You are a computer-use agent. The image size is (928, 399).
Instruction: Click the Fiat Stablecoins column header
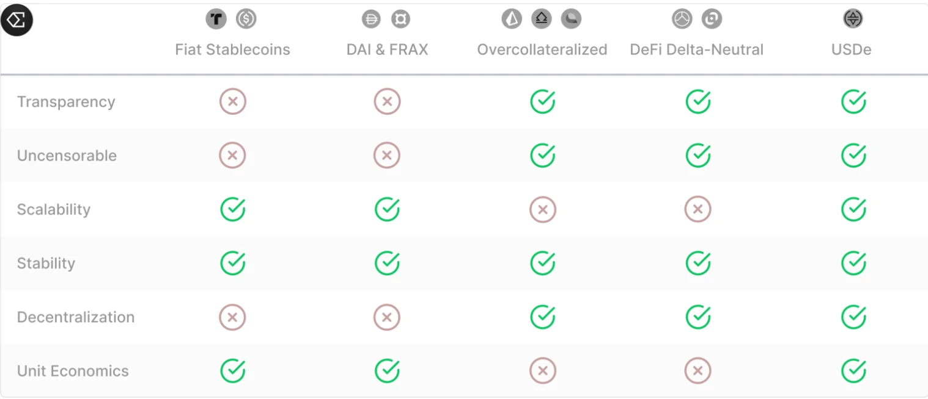point(232,49)
